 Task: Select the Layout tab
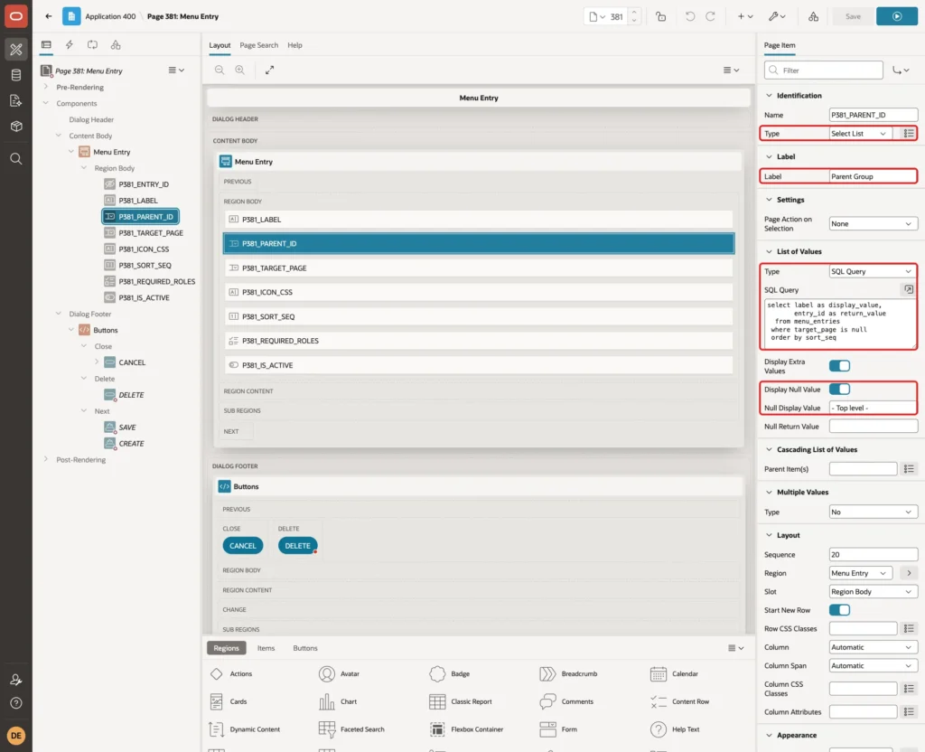(x=220, y=45)
